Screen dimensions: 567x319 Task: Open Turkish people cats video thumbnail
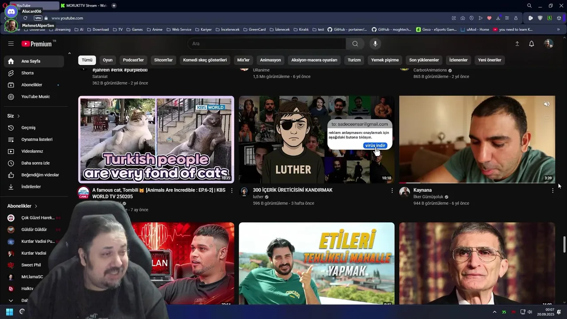tap(156, 139)
